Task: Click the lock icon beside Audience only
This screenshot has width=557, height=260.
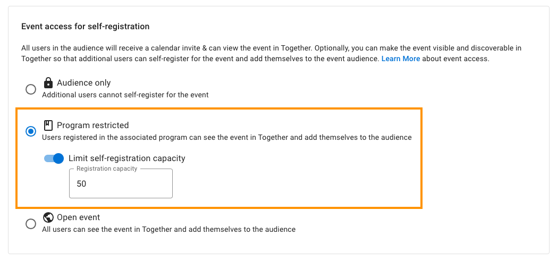Action: coord(48,83)
